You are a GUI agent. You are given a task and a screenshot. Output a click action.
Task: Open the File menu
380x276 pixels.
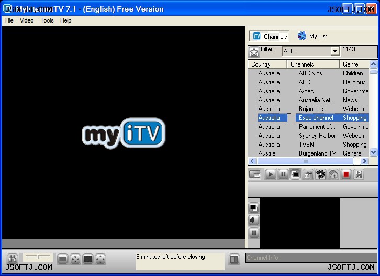tap(9, 20)
